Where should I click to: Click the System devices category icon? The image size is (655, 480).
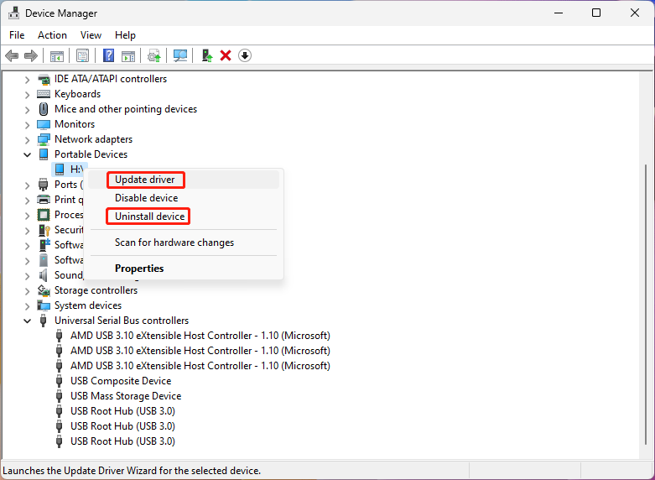(44, 305)
